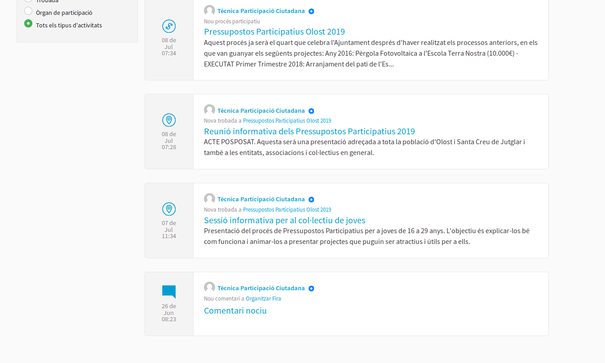Click the author avatar in the Sessió informativa entry
The width and height of the screenshot is (605, 363).
click(209, 199)
